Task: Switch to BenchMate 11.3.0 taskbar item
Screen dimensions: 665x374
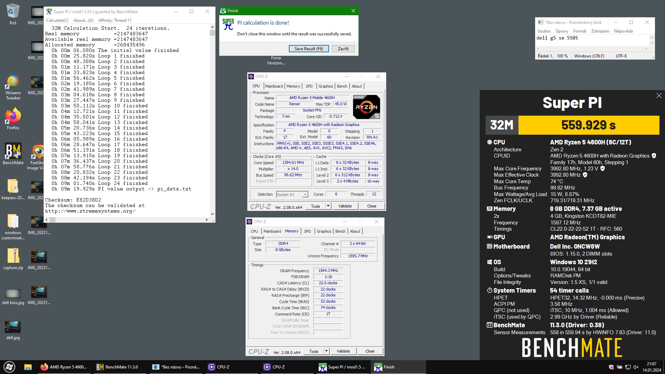Action: click(119, 367)
